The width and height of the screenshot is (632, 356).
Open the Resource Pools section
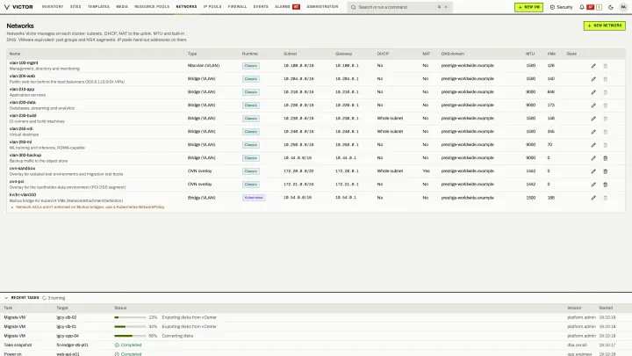(x=152, y=7)
